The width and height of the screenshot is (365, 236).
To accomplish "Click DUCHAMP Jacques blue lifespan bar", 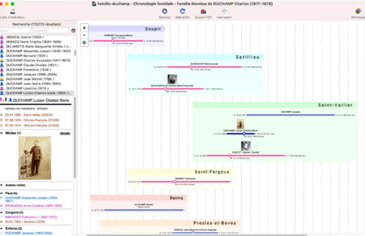I will [291, 115].
